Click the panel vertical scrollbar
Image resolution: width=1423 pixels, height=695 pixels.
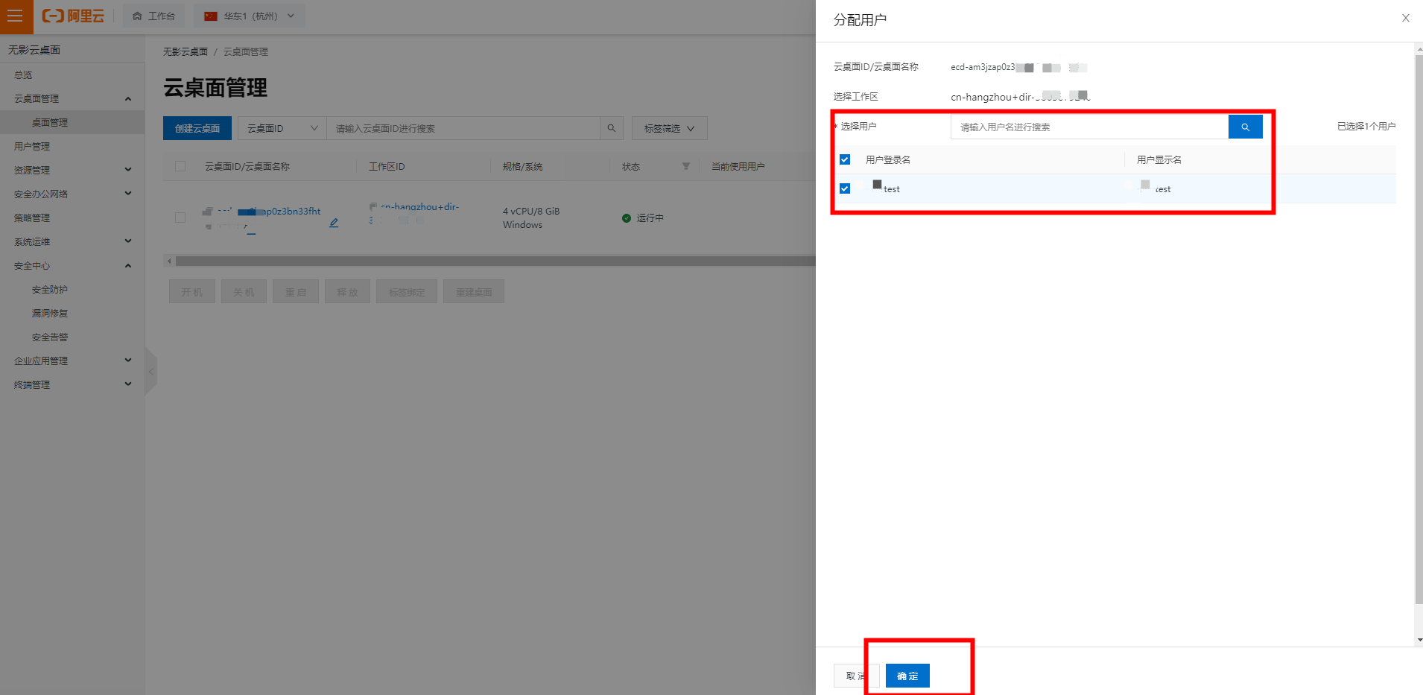pos(1419,328)
